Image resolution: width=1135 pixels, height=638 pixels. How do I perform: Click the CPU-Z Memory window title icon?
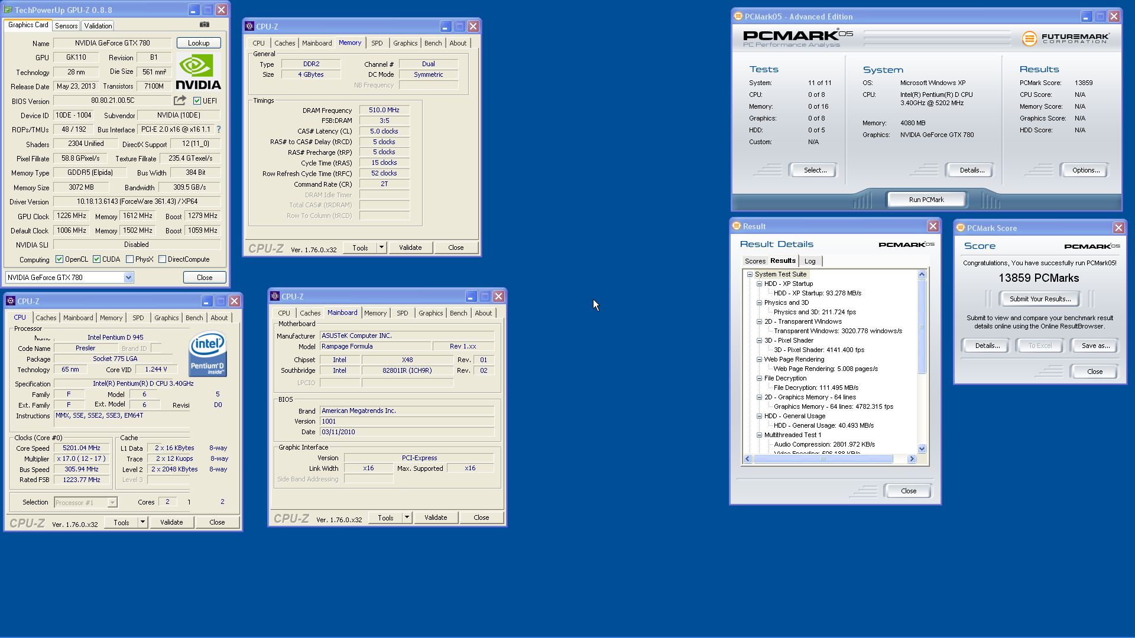[x=249, y=27]
